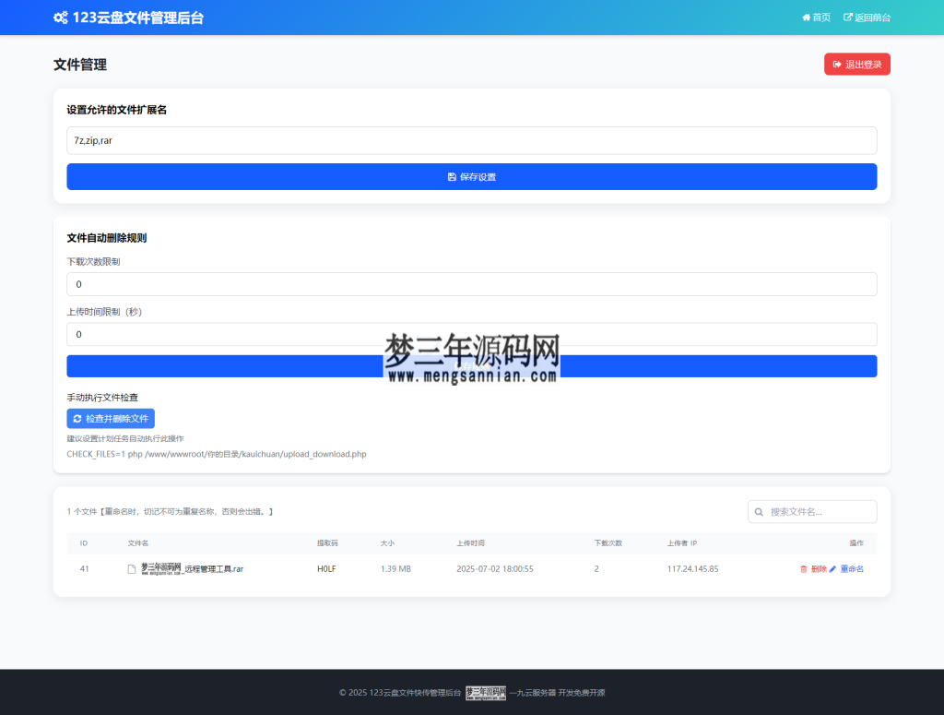
Task: Click the 重命名 rename link
Action: 850,568
